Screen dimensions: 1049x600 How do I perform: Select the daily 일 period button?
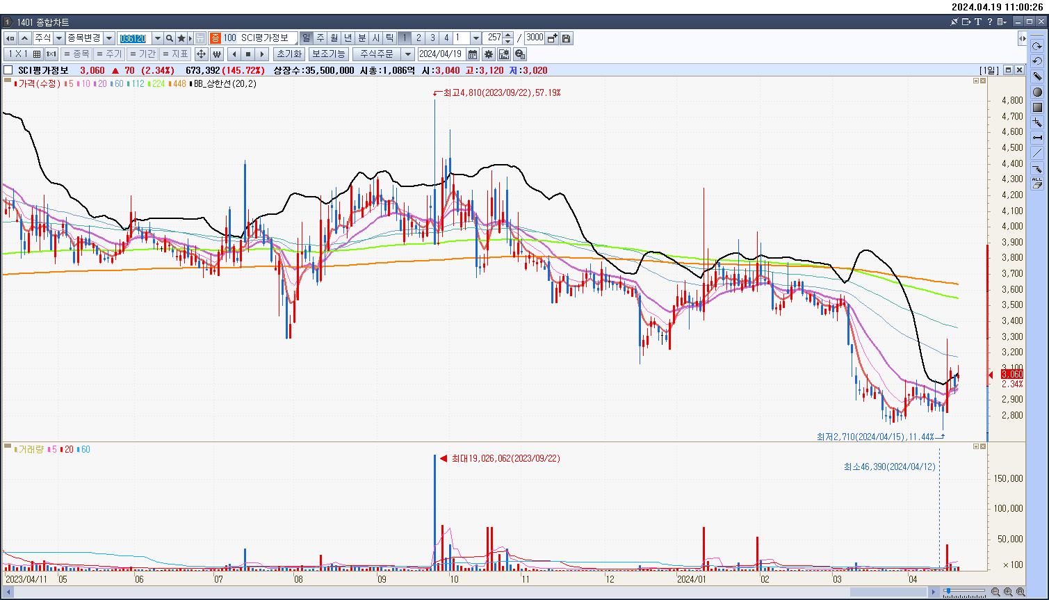coord(307,38)
